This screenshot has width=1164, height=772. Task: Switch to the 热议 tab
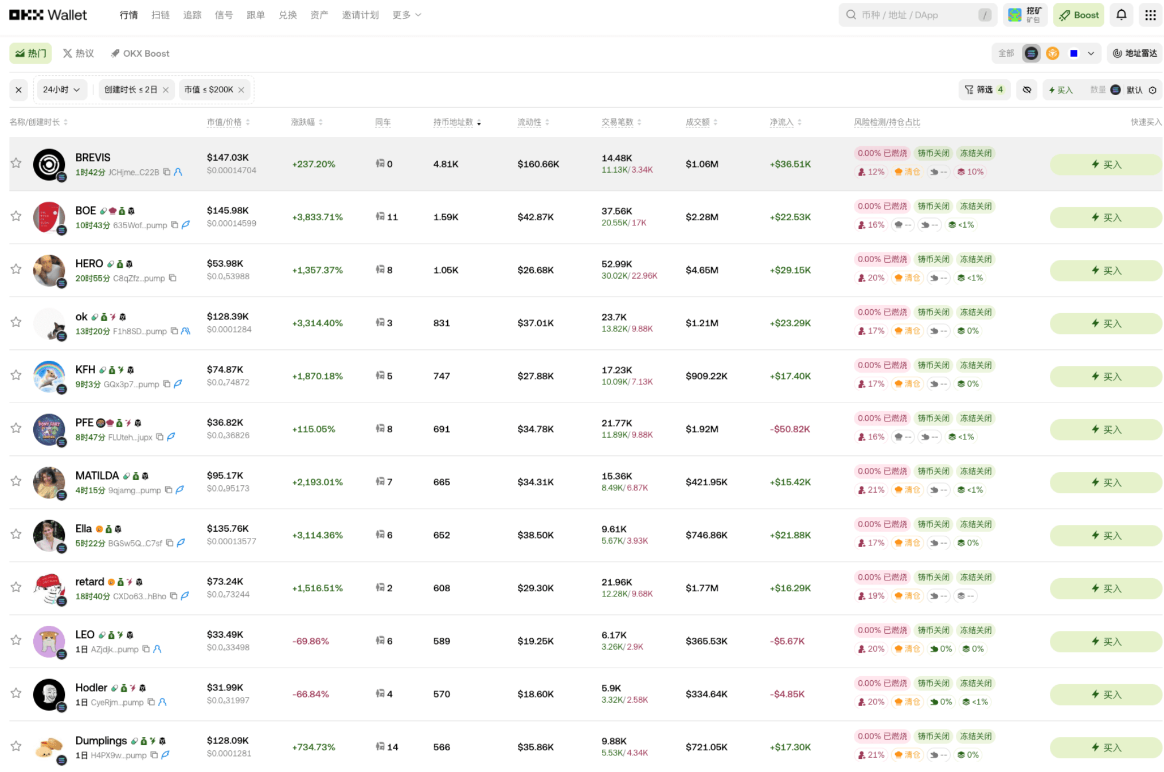[79, 53]
